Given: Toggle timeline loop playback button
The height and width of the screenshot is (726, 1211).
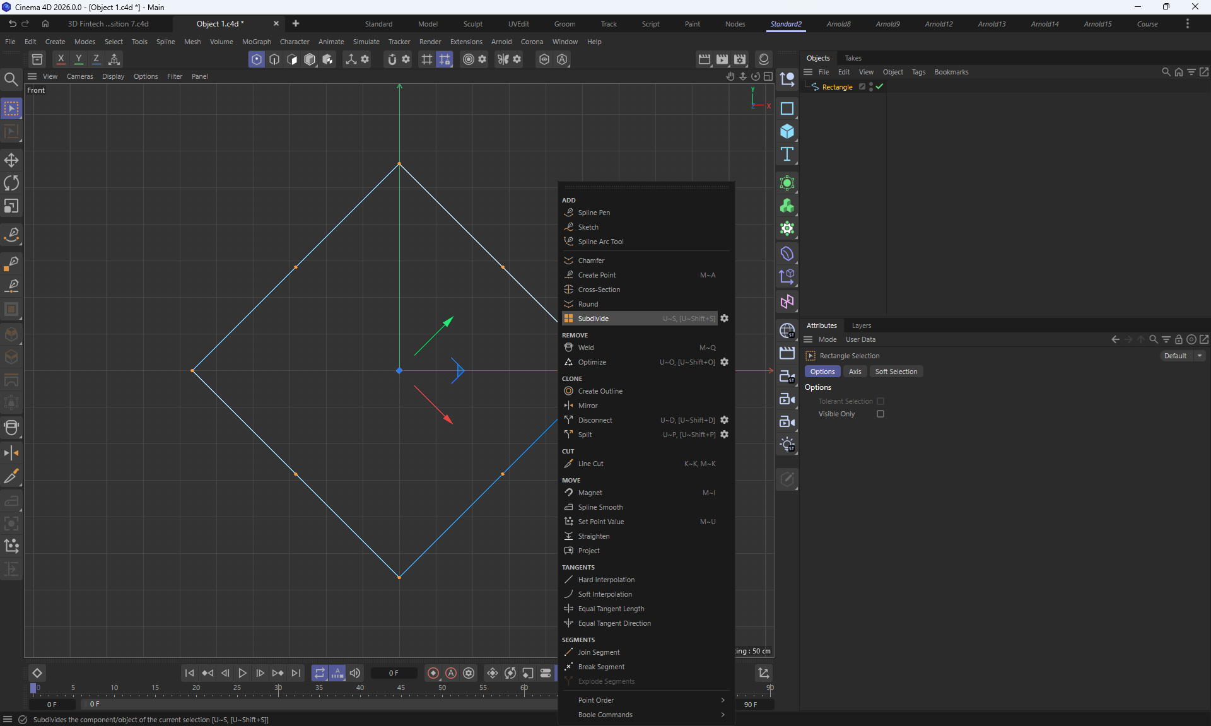Looking at the screenshot, I should click(x=320, y=673).
